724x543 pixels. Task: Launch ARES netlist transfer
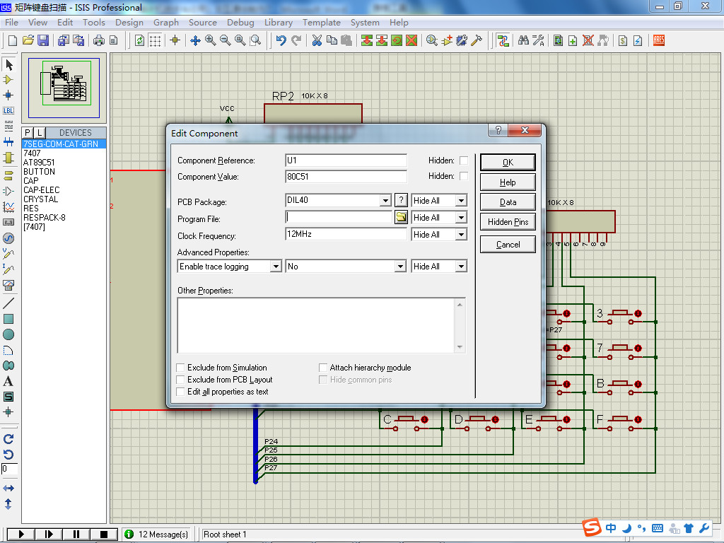(659, 40)
